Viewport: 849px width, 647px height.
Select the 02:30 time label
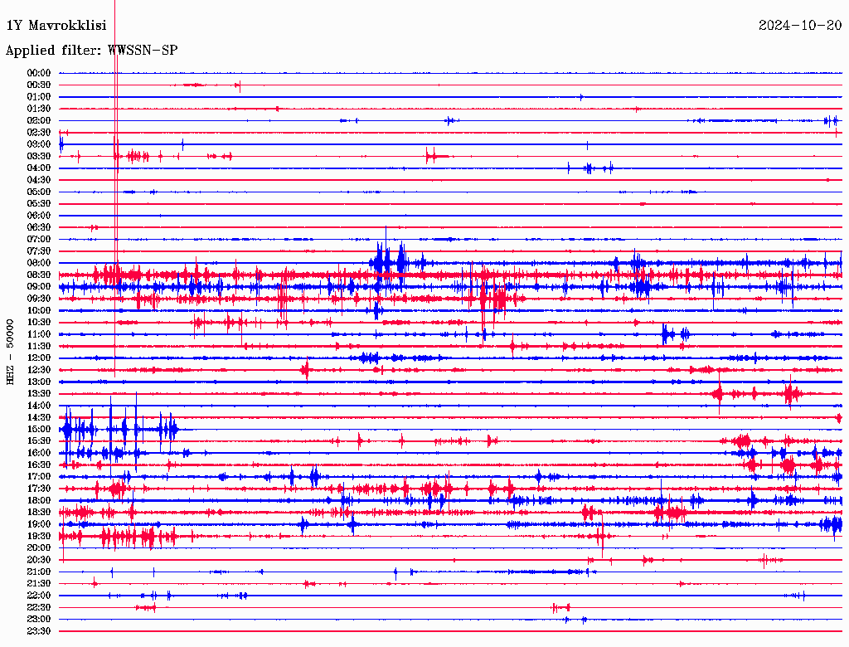pyautogui.click(x=39, y=133)
